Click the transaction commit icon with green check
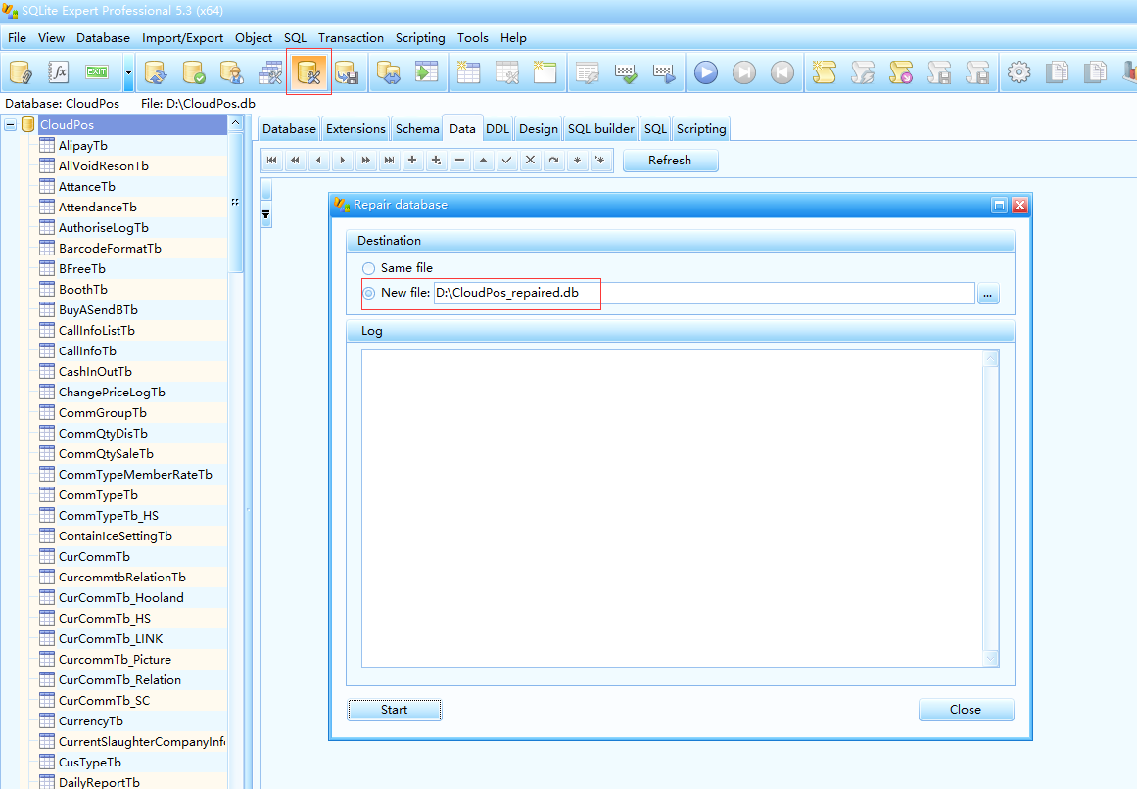This screenshot has width=1137, height=789. (x=626, y=72)
